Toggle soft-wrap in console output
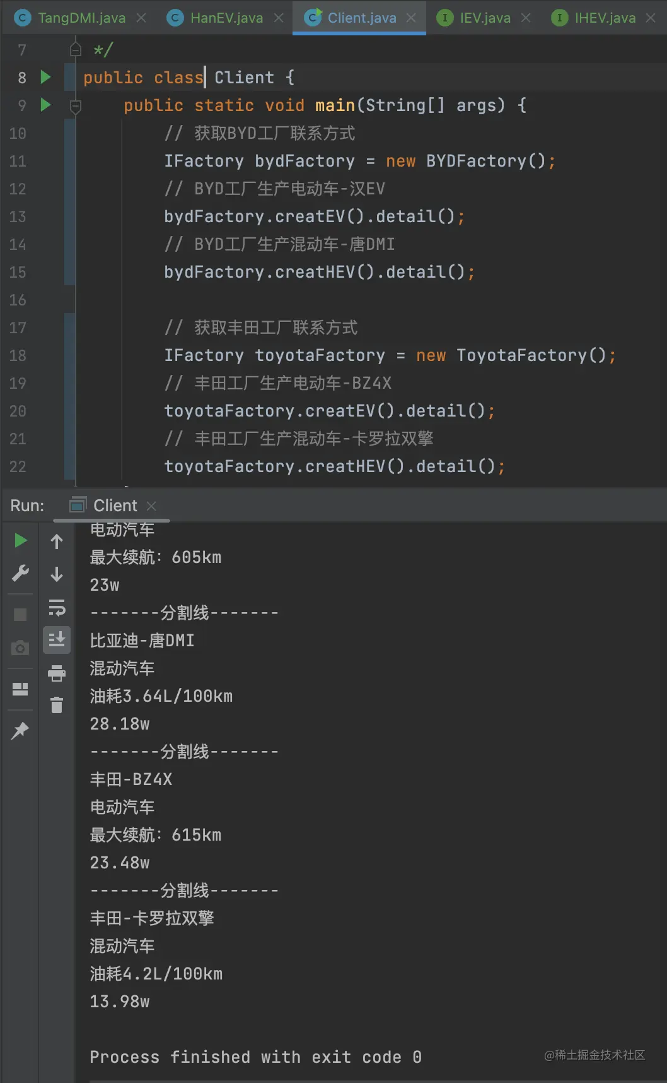Screen dimensions: 667x1083 point(57,608)
